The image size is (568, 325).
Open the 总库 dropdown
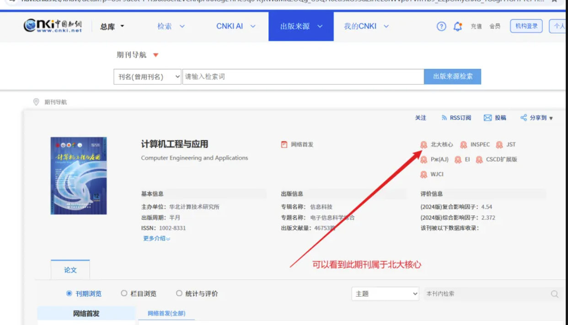[x=112, y=26]
